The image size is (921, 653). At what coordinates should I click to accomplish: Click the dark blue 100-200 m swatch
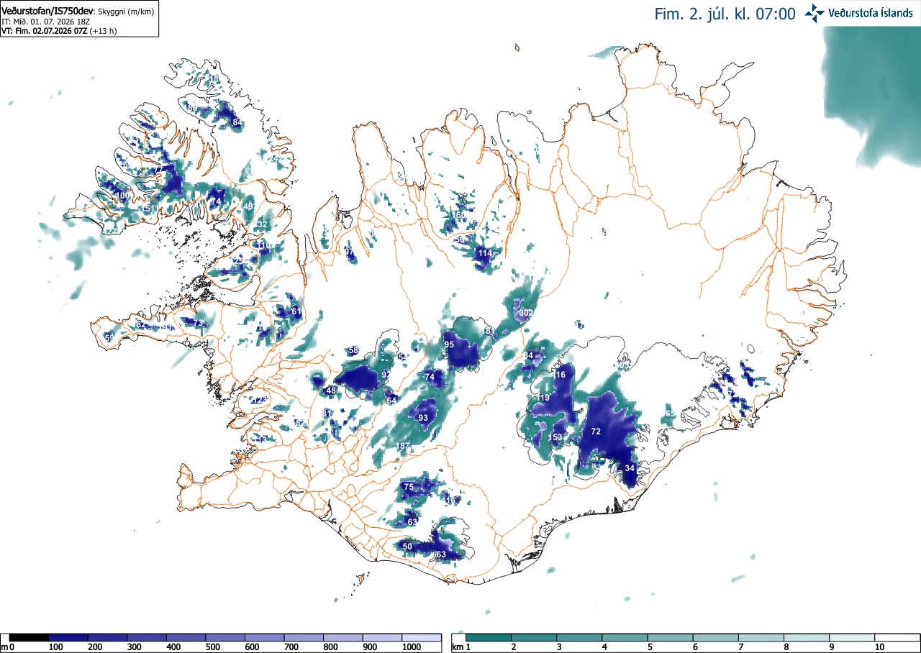[68, 637]
